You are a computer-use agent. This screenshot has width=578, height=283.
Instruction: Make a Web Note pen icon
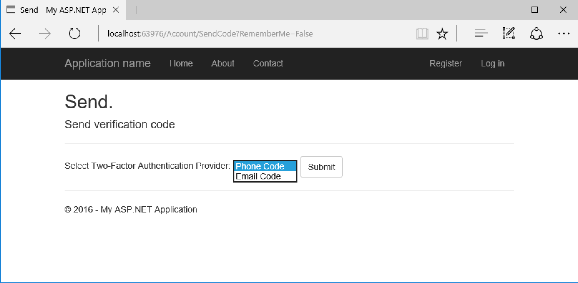click(x=509, y=33)
